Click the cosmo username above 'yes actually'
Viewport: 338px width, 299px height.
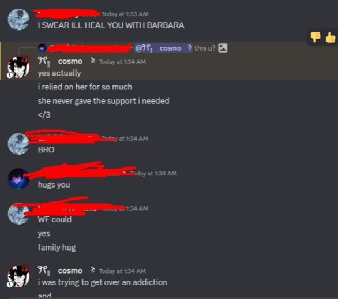pos(70,62)
